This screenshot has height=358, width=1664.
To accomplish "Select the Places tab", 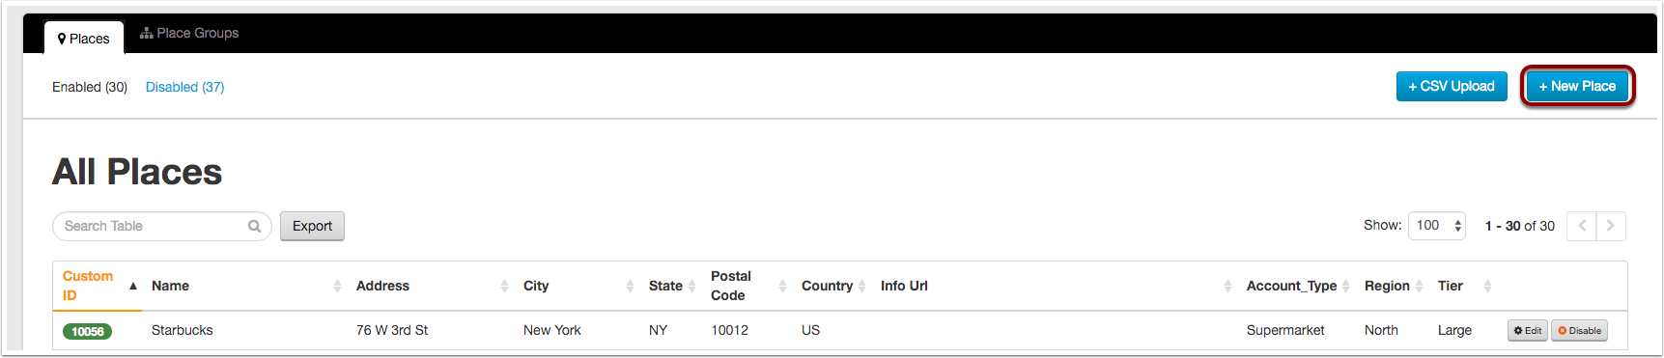I will (x=84, y=39).
